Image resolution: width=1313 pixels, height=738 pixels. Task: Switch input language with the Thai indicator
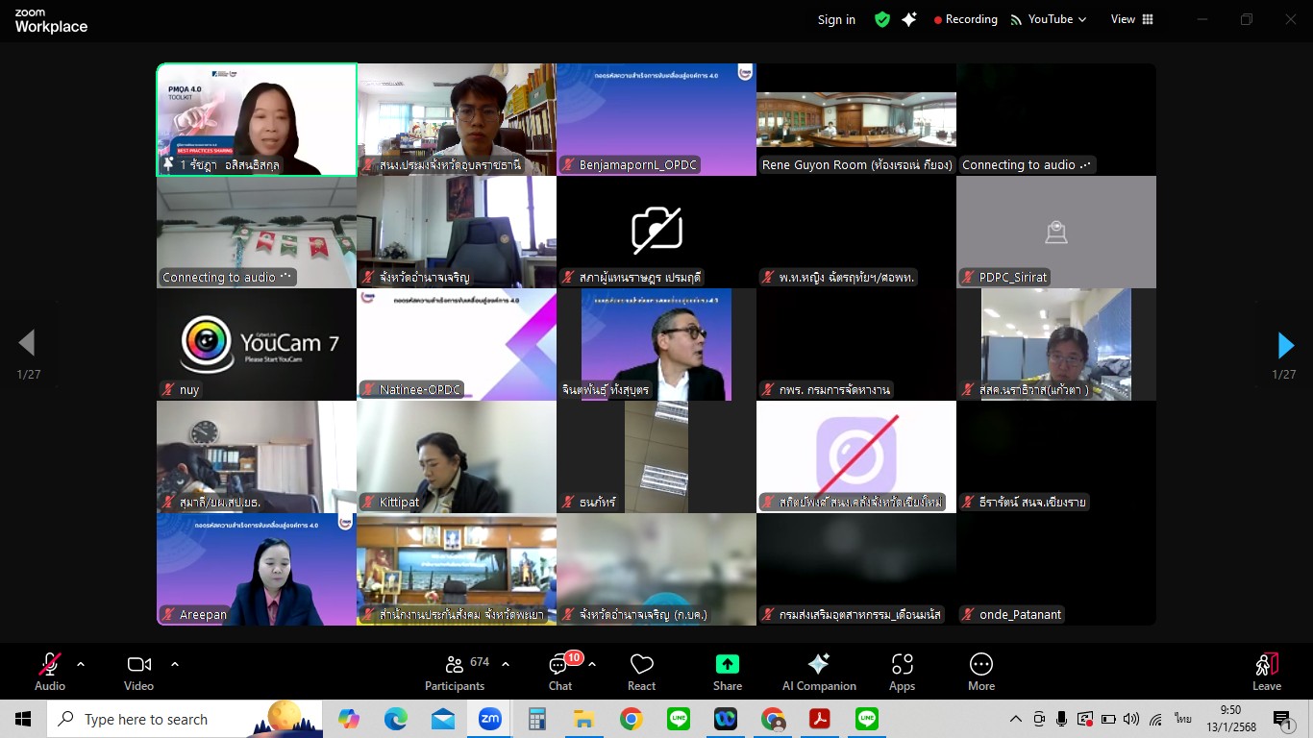(x=1182, y=719)
